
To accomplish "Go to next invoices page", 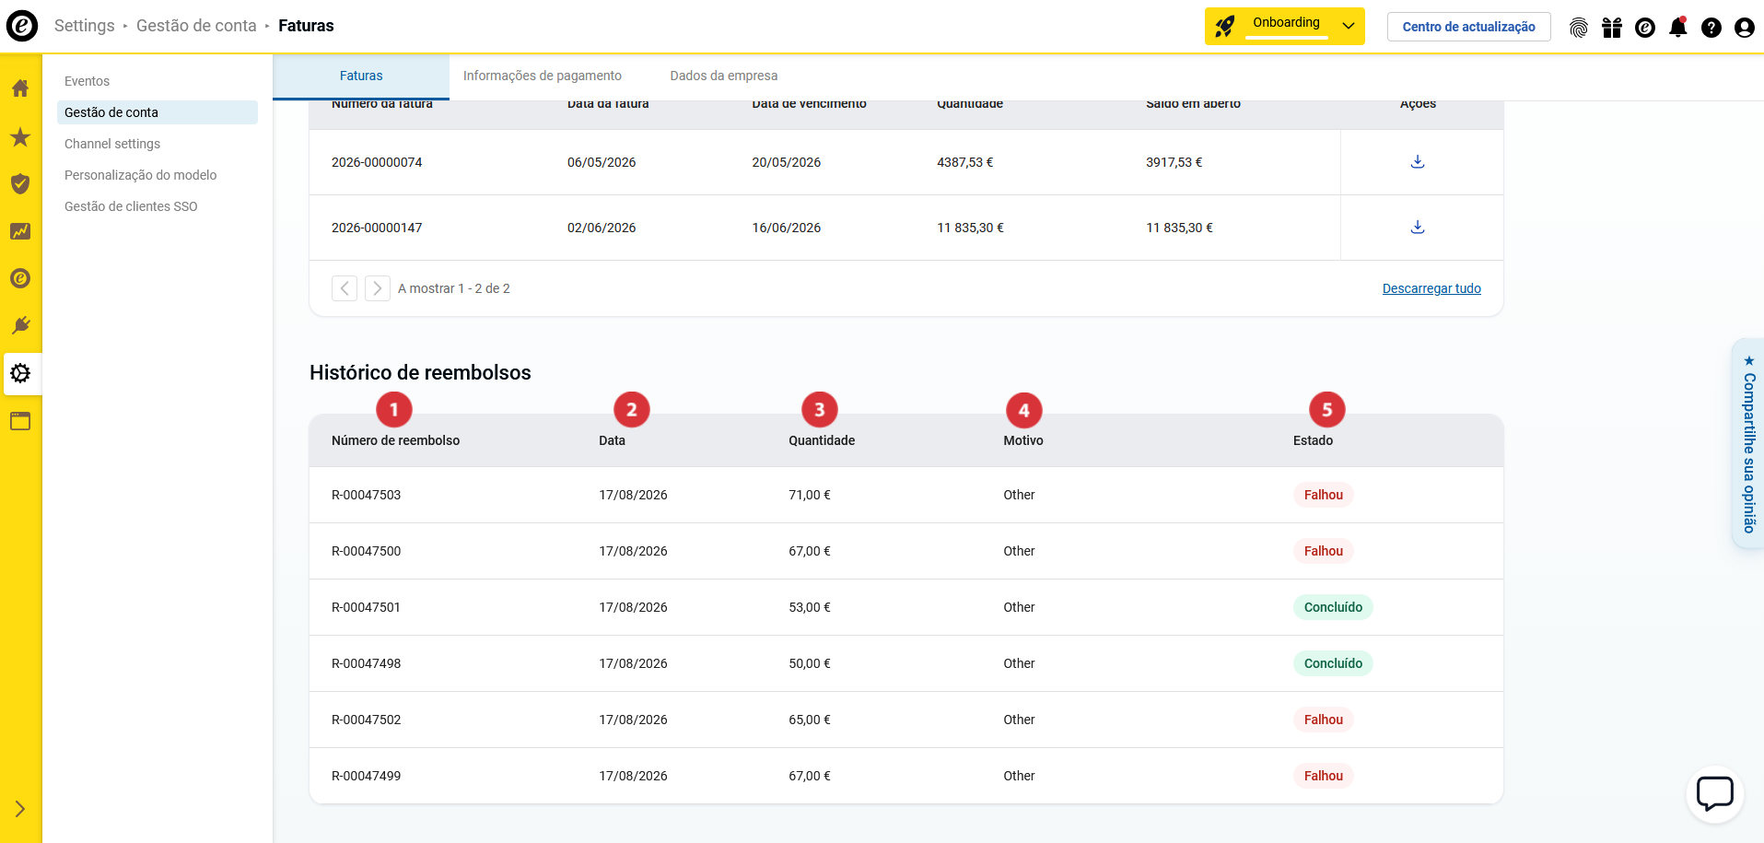I will coord(378,288).
